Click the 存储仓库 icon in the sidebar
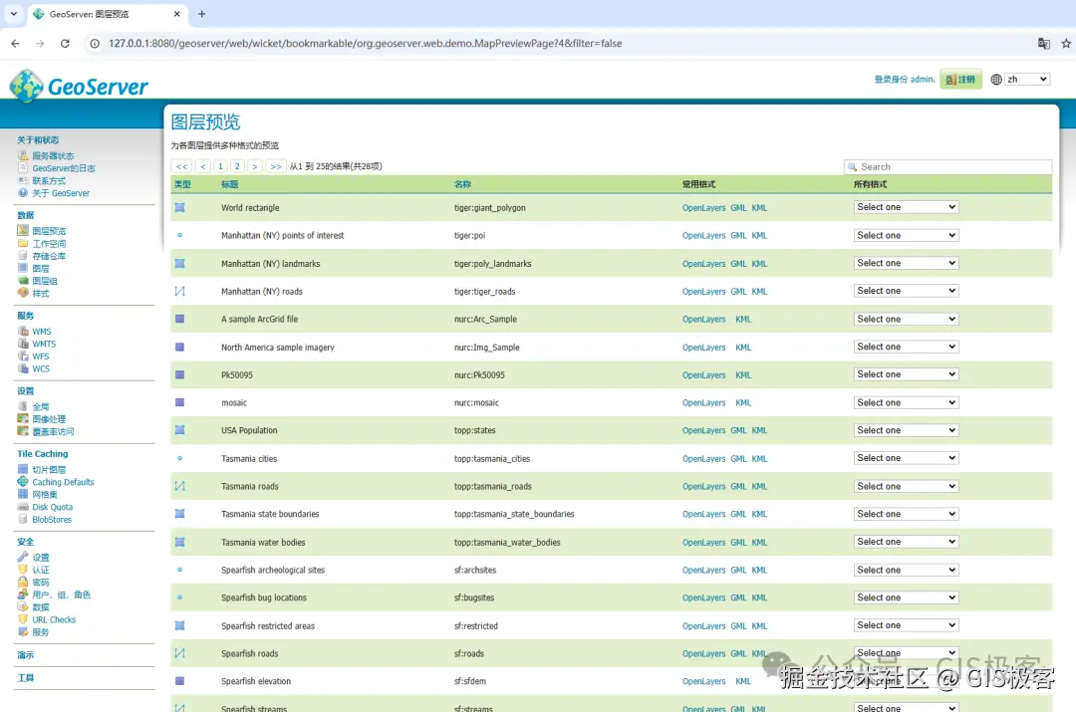This screenshot has width=1076, height=712. tap(23, 255)
